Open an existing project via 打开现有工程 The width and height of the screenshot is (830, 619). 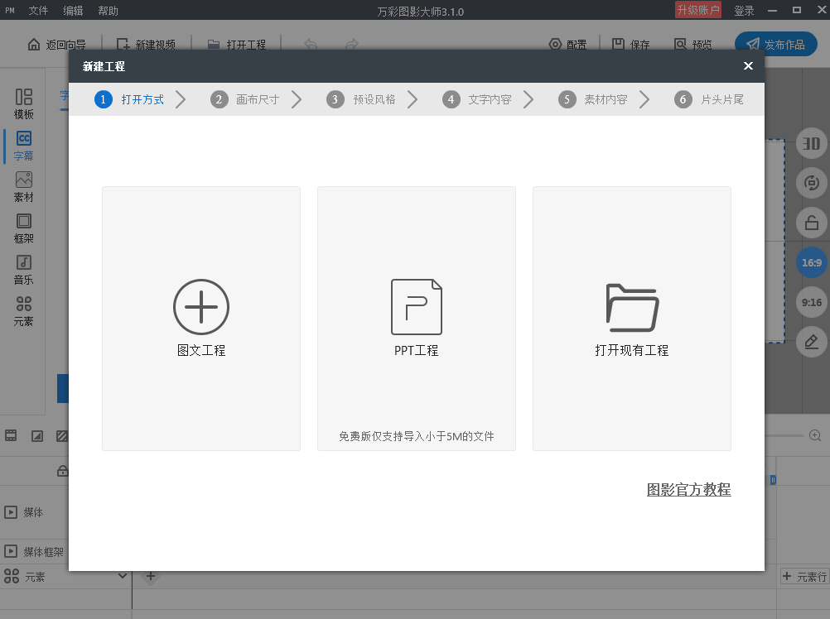pyautogui.click(x=631, y=319)
